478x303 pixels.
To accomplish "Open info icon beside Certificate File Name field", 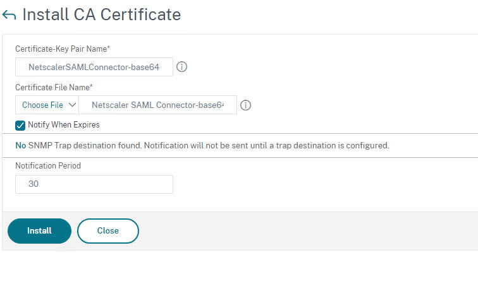I will coord(245,105).
